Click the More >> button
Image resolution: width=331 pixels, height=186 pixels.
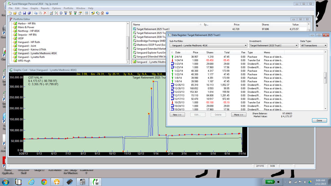pyautogui.click(x=239, y=115)
